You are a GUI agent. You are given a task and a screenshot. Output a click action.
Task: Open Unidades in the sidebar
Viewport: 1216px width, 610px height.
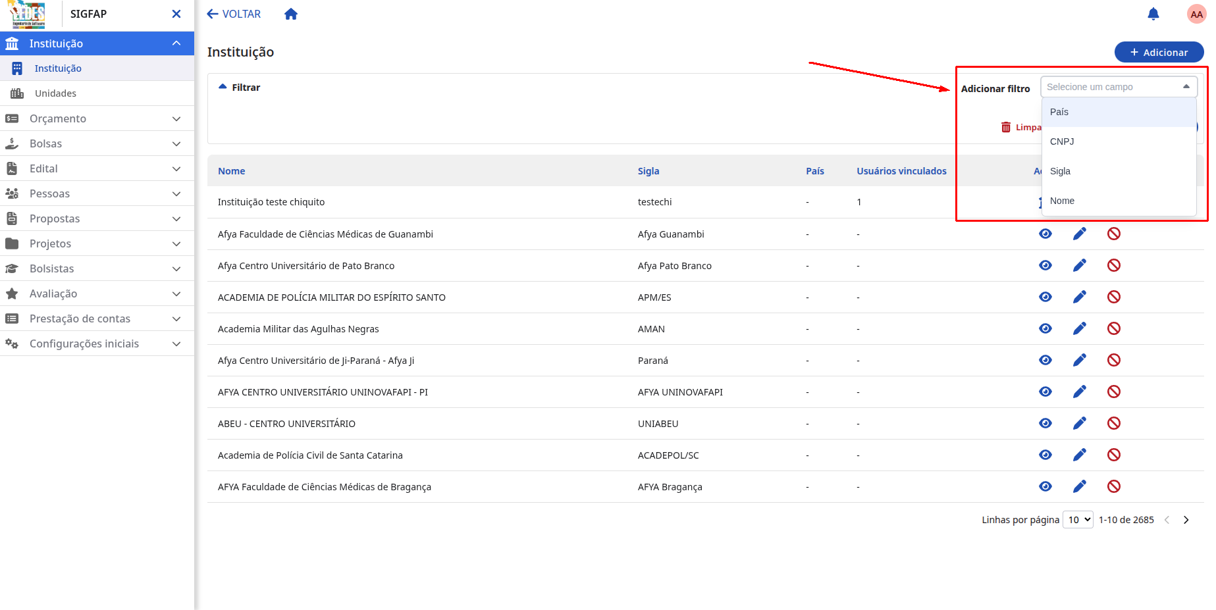tap(97, 93)
